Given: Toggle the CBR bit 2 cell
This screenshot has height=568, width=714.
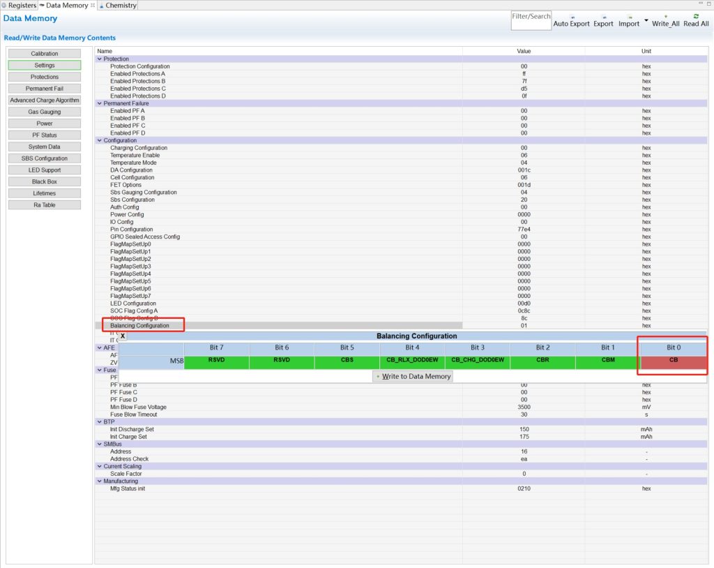Looking at the screenshot, I should point(542,359).
